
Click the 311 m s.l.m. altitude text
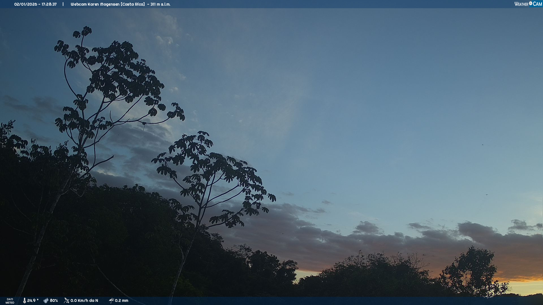pyautogui.click(x=160, y=4)
